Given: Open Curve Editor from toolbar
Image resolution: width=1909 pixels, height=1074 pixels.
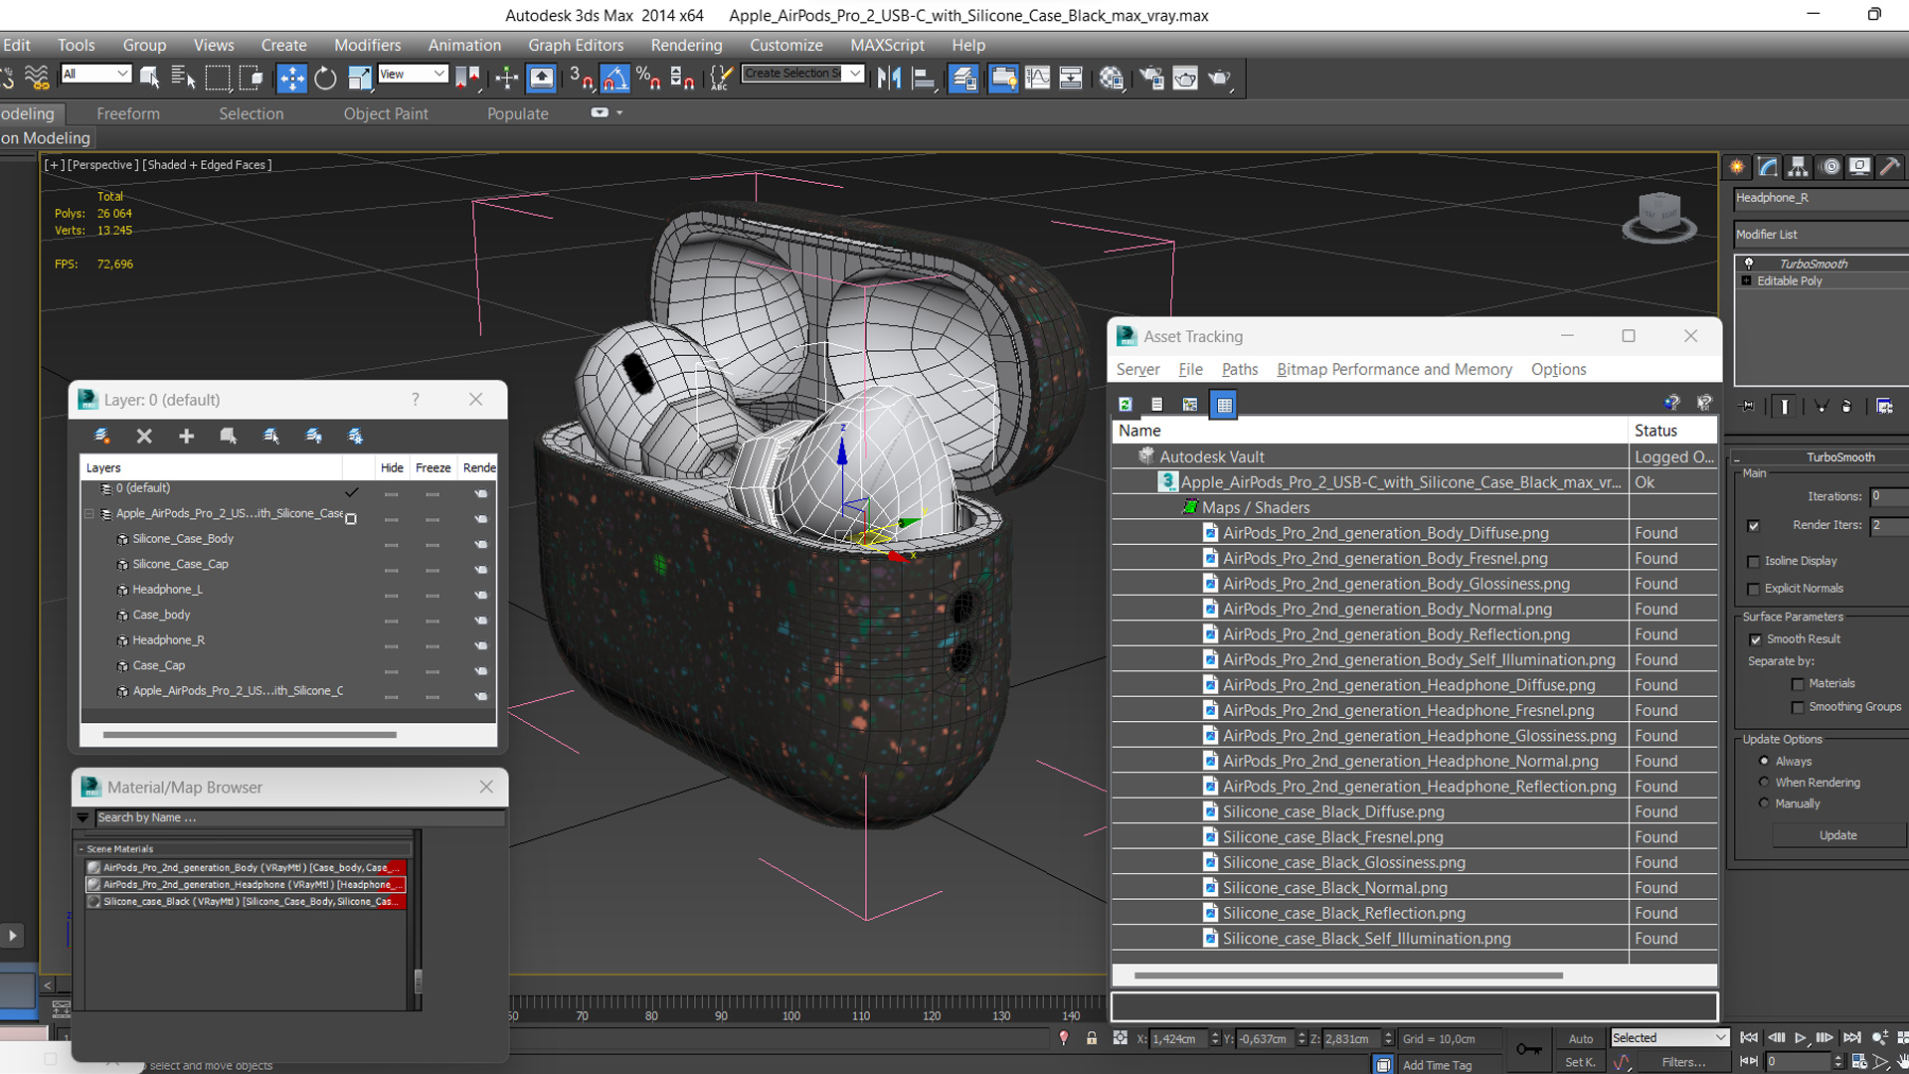Looking at the screenshot, I should (1037, 78).
